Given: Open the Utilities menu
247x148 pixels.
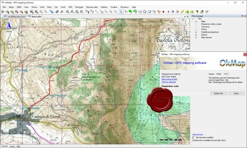Looking at the screenshot, I should [x=104, y=7].
